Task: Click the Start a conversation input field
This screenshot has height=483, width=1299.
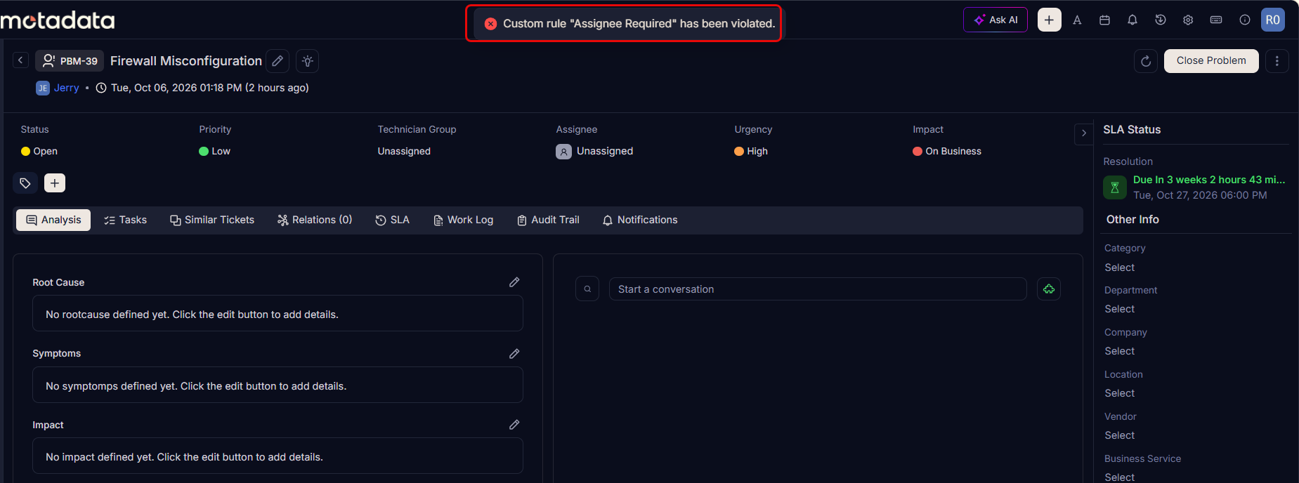Action: pos(818,289)
